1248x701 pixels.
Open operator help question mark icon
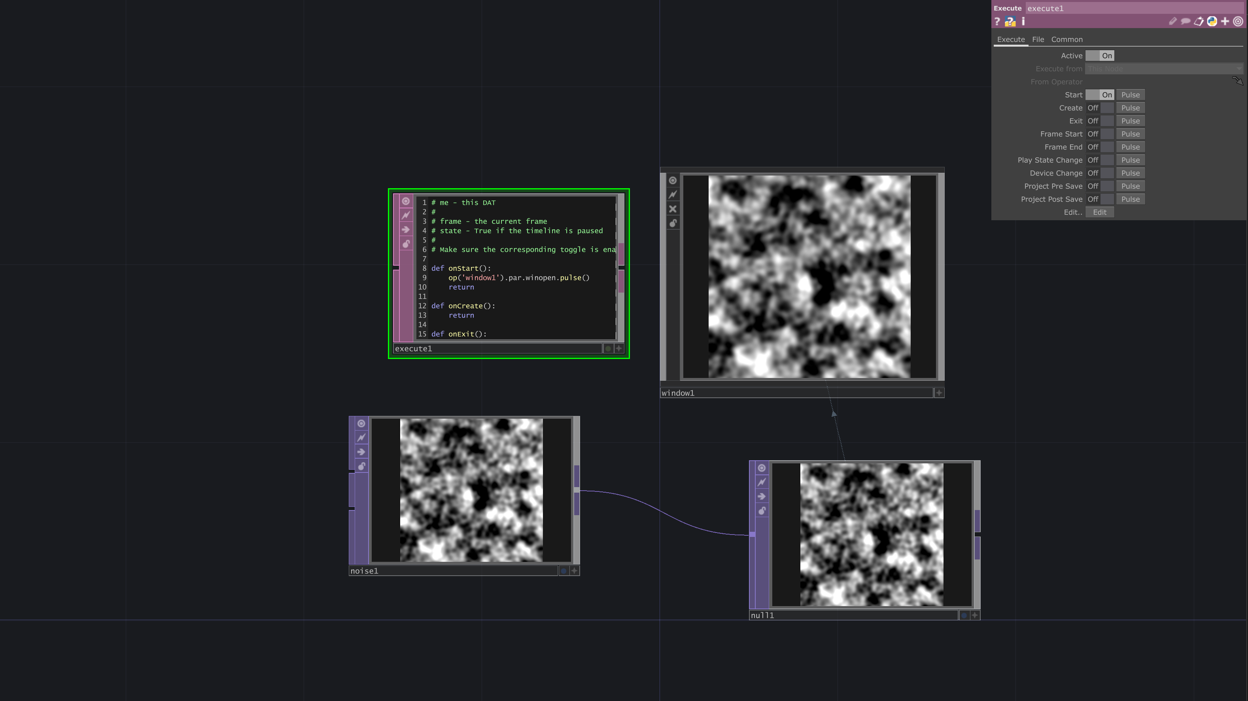click(997, 21)
